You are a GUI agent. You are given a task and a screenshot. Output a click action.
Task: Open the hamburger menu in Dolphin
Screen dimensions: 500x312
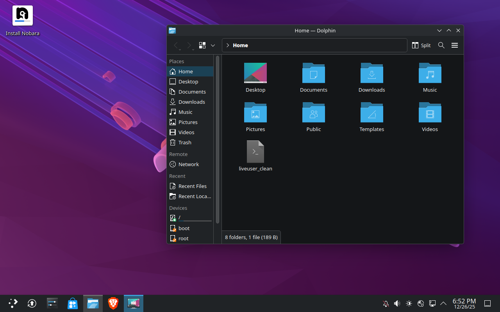[x=455, y=45]
